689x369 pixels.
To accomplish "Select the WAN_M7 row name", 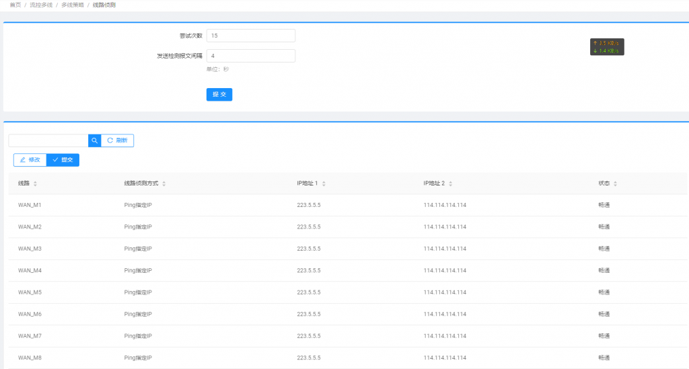I will tap(30, 336).
